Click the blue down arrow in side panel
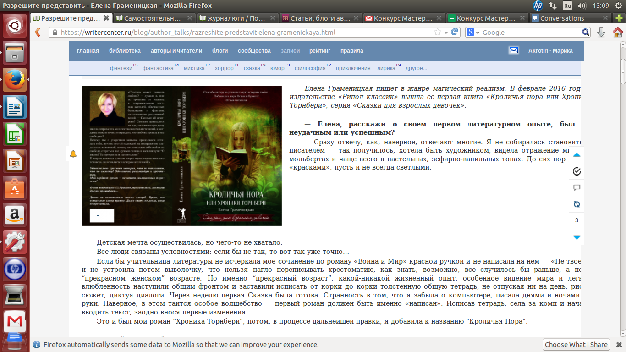 pos(577,237)
